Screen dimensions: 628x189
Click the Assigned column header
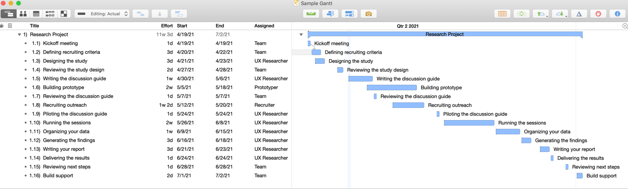[x=264, y=26]
